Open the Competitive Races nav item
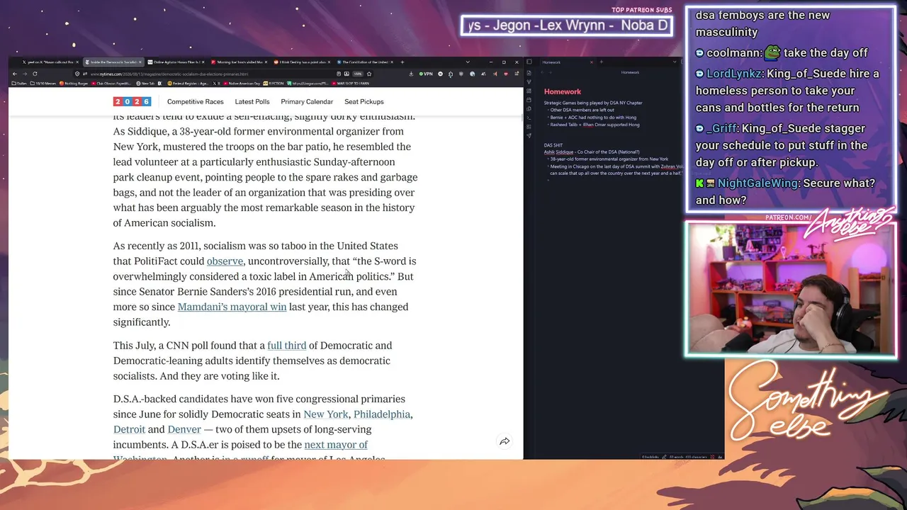 [x=195, y=102]
